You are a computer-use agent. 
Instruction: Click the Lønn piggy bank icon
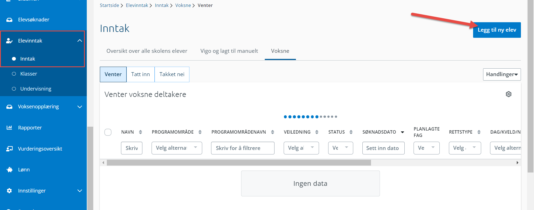point(9,169)
